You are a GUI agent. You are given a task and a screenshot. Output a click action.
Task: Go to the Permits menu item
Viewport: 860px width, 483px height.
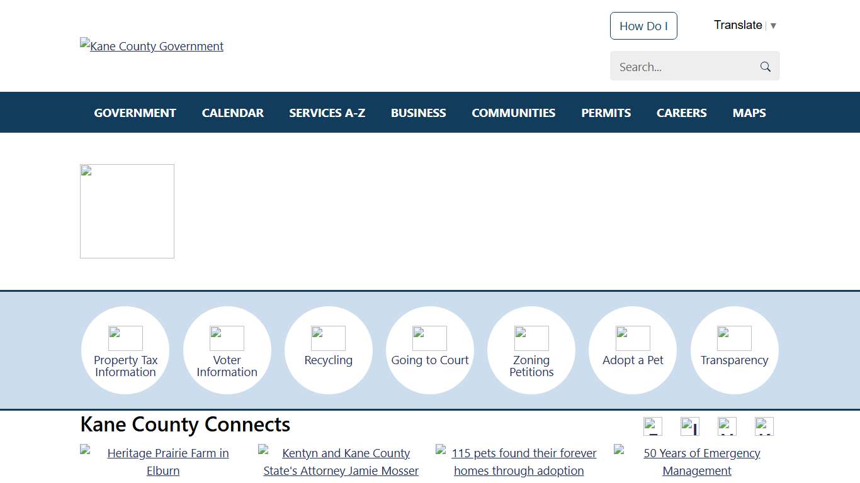606,113
